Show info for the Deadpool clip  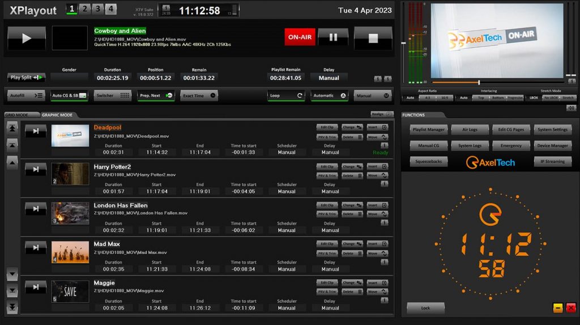tap(385, 145)
